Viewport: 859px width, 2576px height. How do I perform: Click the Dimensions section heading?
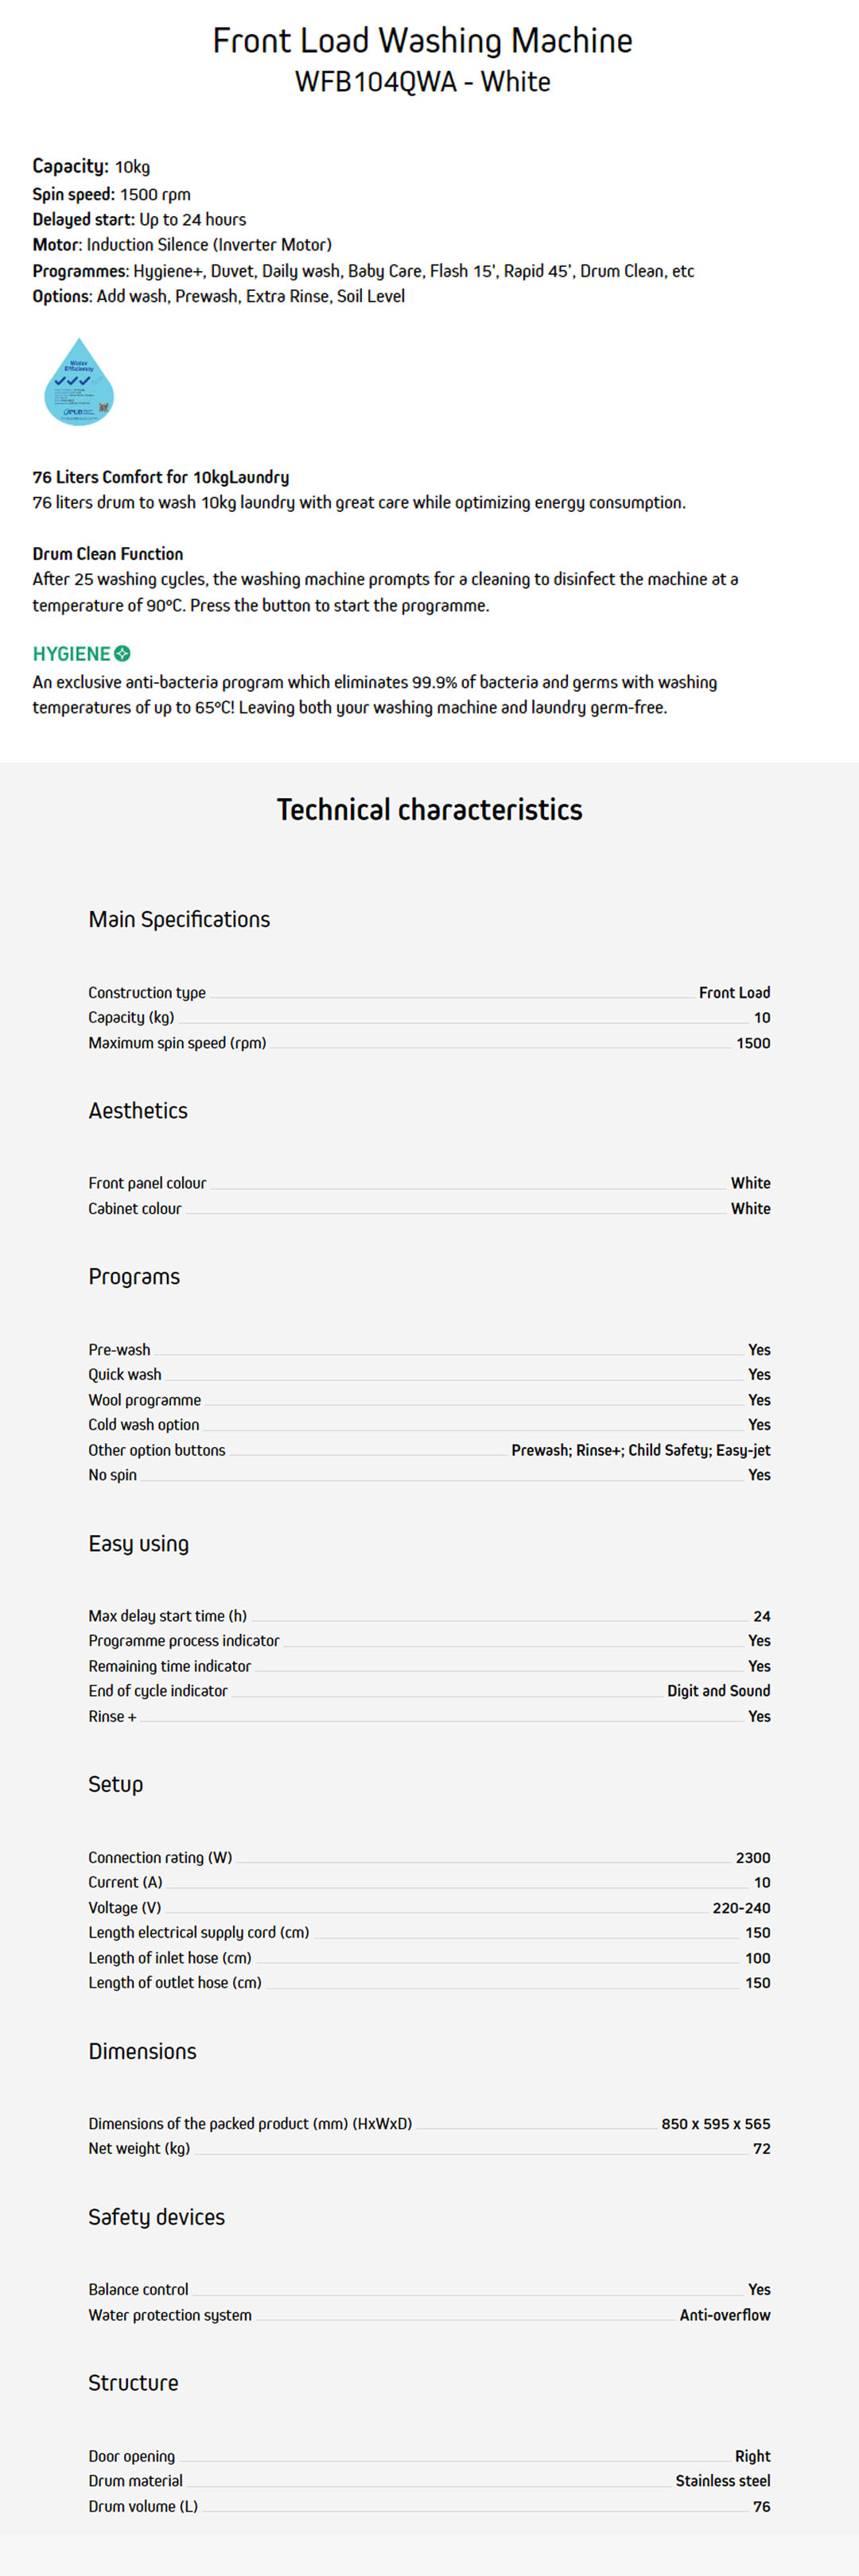(x=142, y=2052)
